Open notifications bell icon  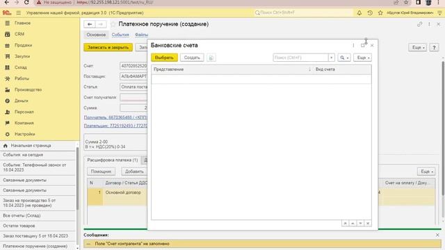coord(359,12)
